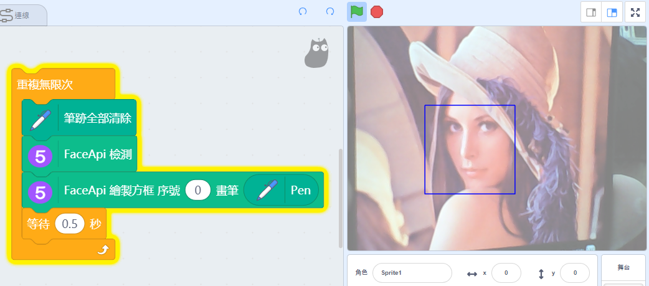The image size is (649, 286).
Task: Click the undo arrow icon
Action: coord(303,11)
